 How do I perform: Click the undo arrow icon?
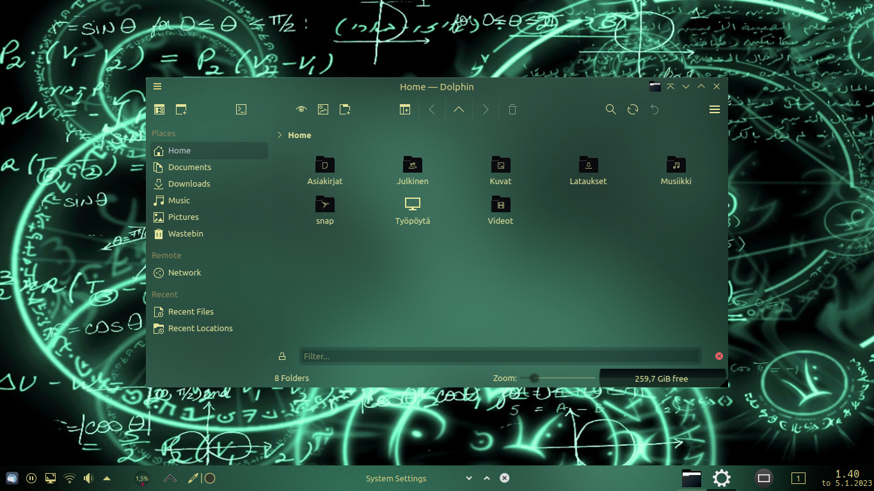[x=655, y=109]
